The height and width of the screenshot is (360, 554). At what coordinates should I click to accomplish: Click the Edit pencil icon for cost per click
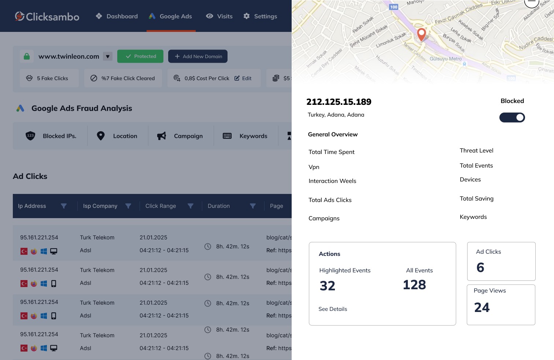tap(237, 78)
